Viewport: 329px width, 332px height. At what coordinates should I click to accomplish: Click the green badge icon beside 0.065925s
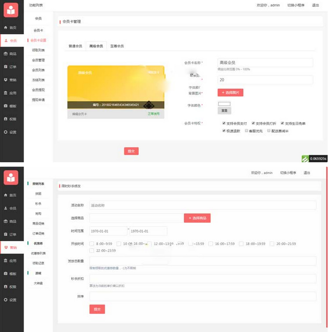305,158
